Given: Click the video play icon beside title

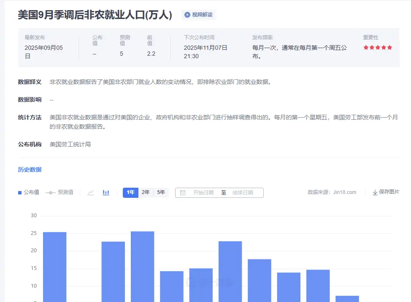Looking at the screenshot, I should click(187, 15).
